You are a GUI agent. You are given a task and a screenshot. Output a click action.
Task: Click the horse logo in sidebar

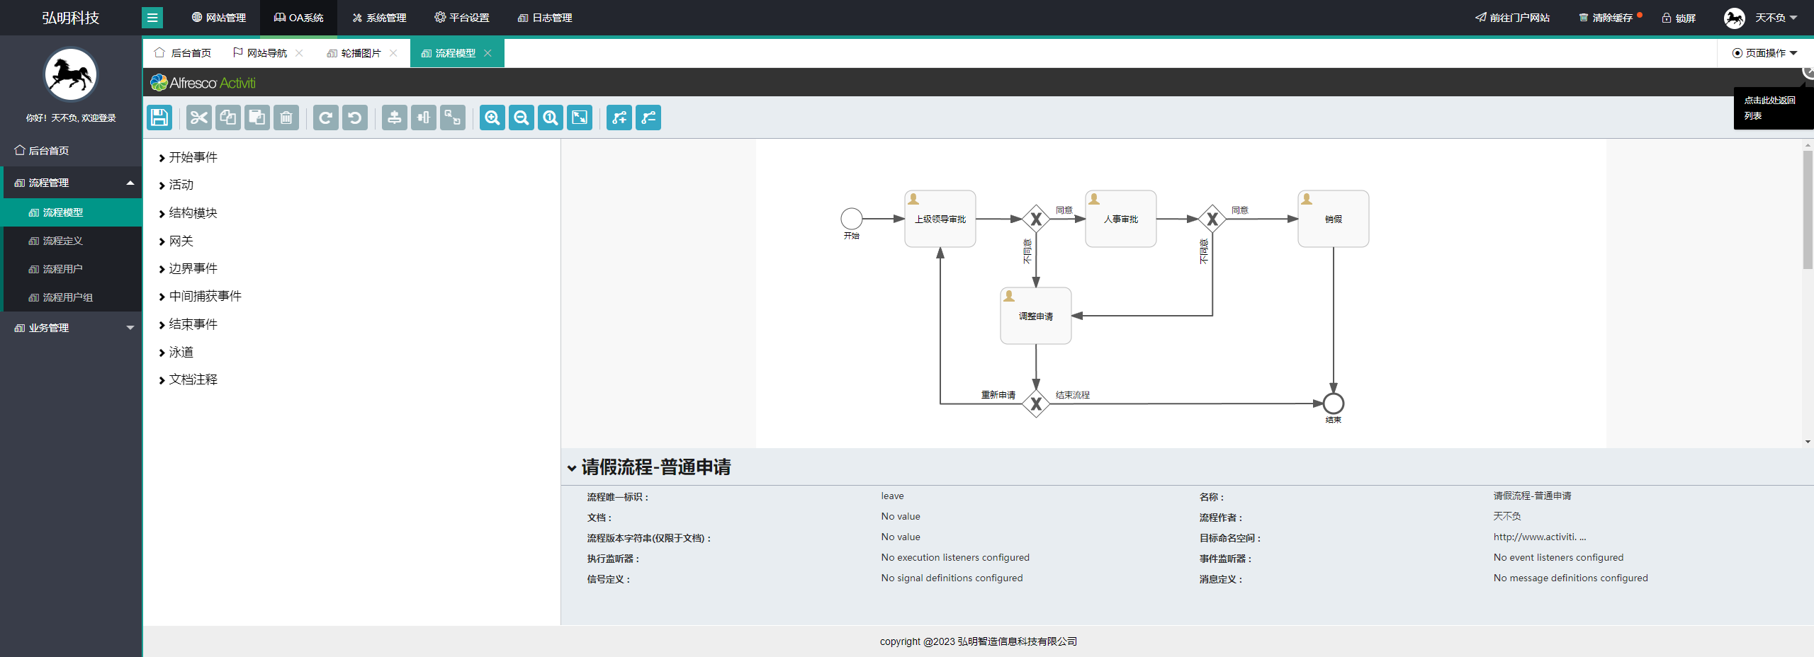click(71, 74)
